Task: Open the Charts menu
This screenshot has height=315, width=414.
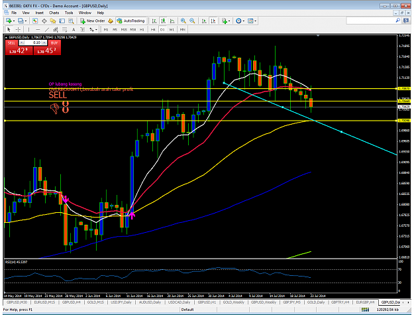Action: (54, 13)
